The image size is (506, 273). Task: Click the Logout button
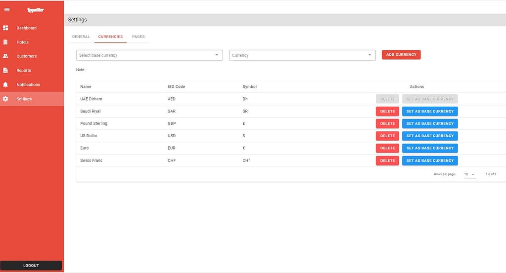(x=31, y=266)
